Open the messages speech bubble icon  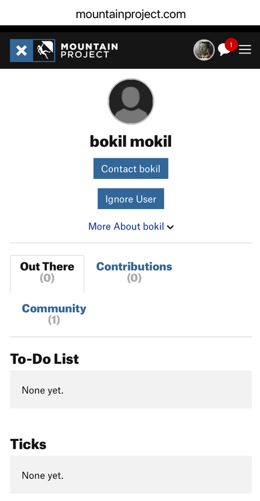coord(224,50)
